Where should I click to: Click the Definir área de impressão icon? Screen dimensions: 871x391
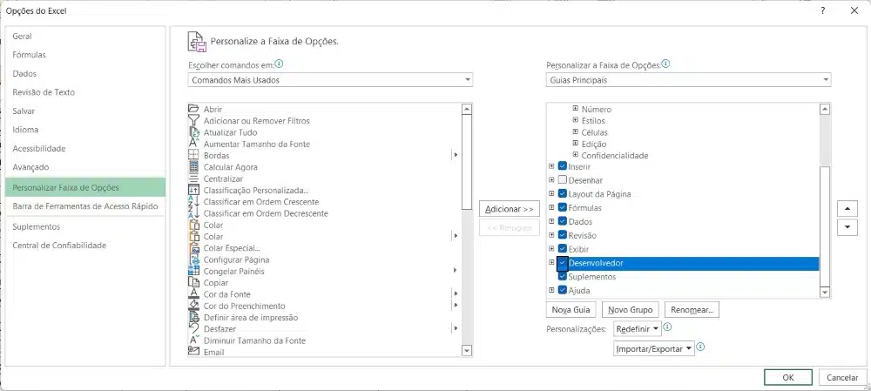tap(194, 318)
